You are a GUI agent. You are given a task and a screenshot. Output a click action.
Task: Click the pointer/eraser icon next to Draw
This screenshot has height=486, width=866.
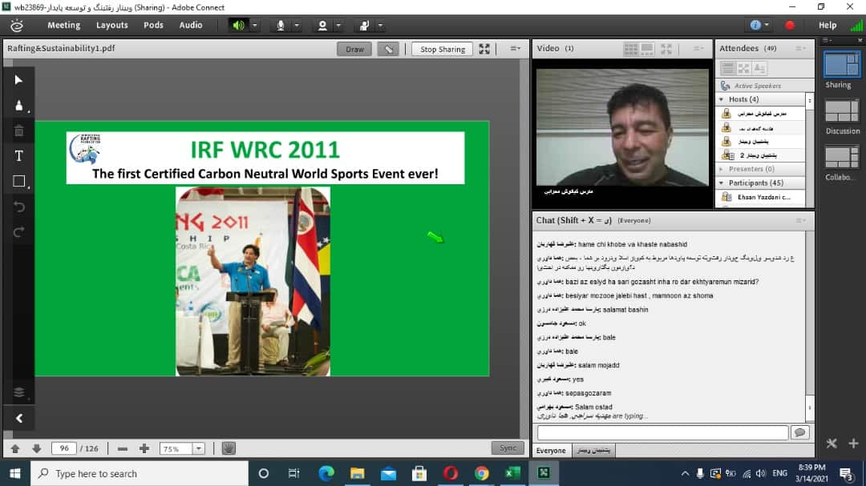389,49
